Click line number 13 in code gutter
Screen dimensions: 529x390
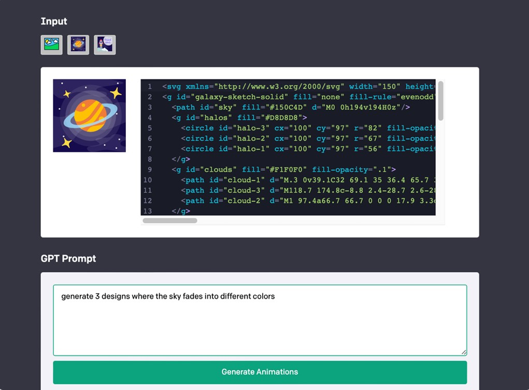[148, 211]
